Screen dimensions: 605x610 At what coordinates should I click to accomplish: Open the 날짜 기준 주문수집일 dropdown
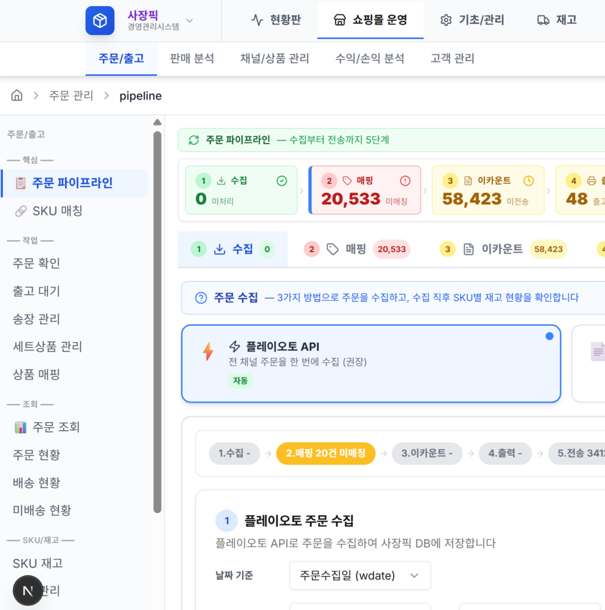(359, 575)
